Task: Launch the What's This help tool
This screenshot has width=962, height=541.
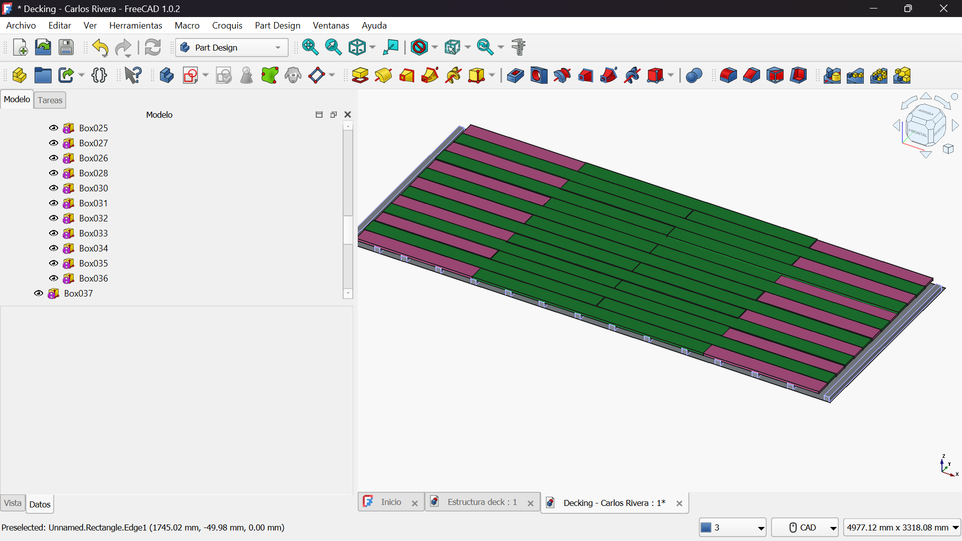Action: 133,76
